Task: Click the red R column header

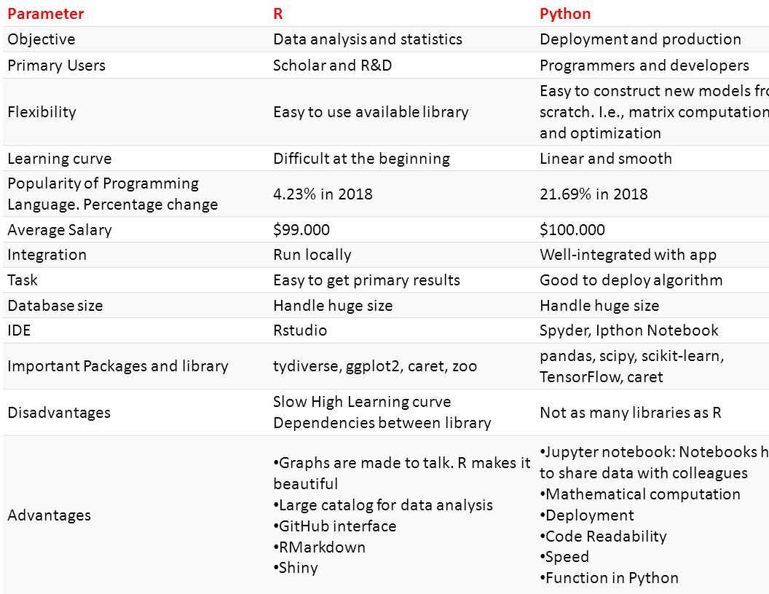Action: (x=277, y=14)
